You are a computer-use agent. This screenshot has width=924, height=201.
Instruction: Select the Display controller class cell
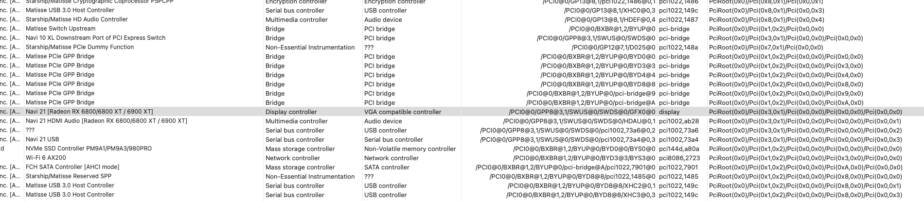291,112
